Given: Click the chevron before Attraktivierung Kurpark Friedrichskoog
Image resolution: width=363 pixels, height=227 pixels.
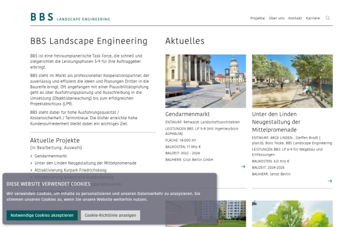Looking at the screenshot, I should coord(31,170).
